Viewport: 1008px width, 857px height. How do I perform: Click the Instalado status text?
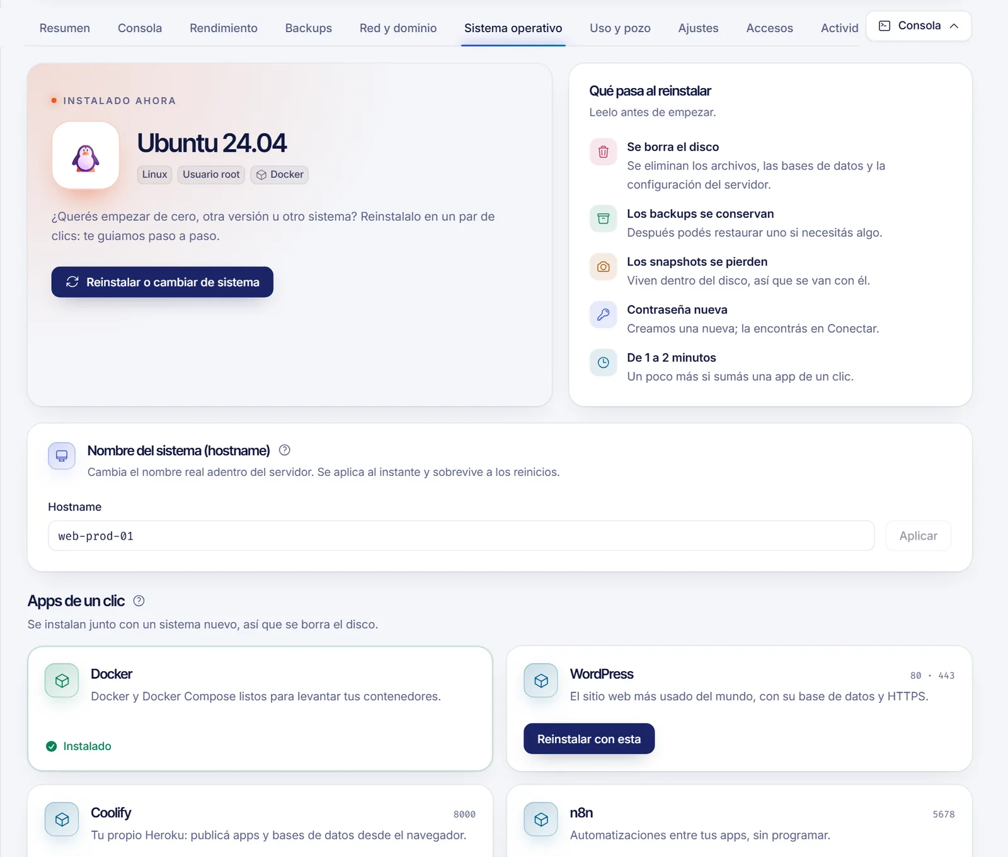(x=87, y=746)
